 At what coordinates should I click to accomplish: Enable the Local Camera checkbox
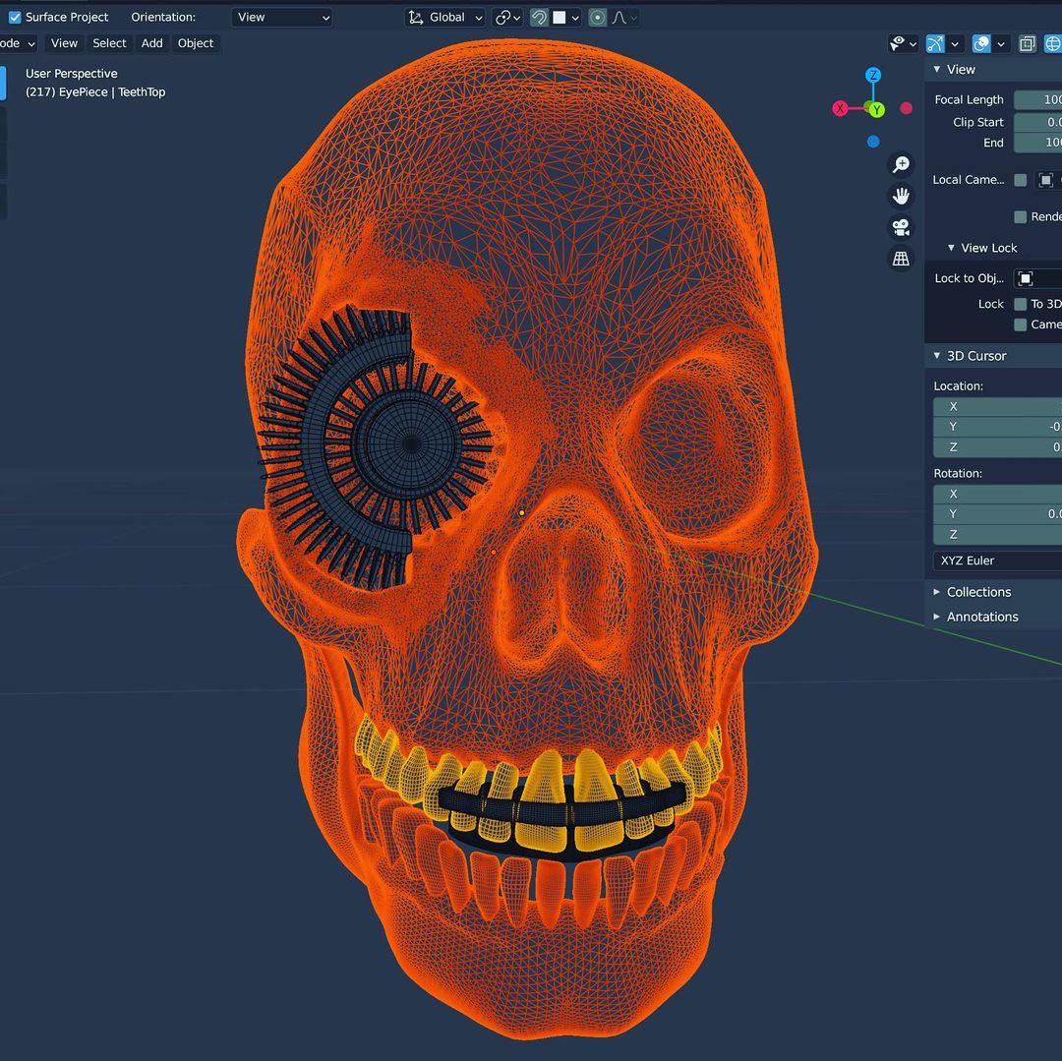pos(1021,180)
